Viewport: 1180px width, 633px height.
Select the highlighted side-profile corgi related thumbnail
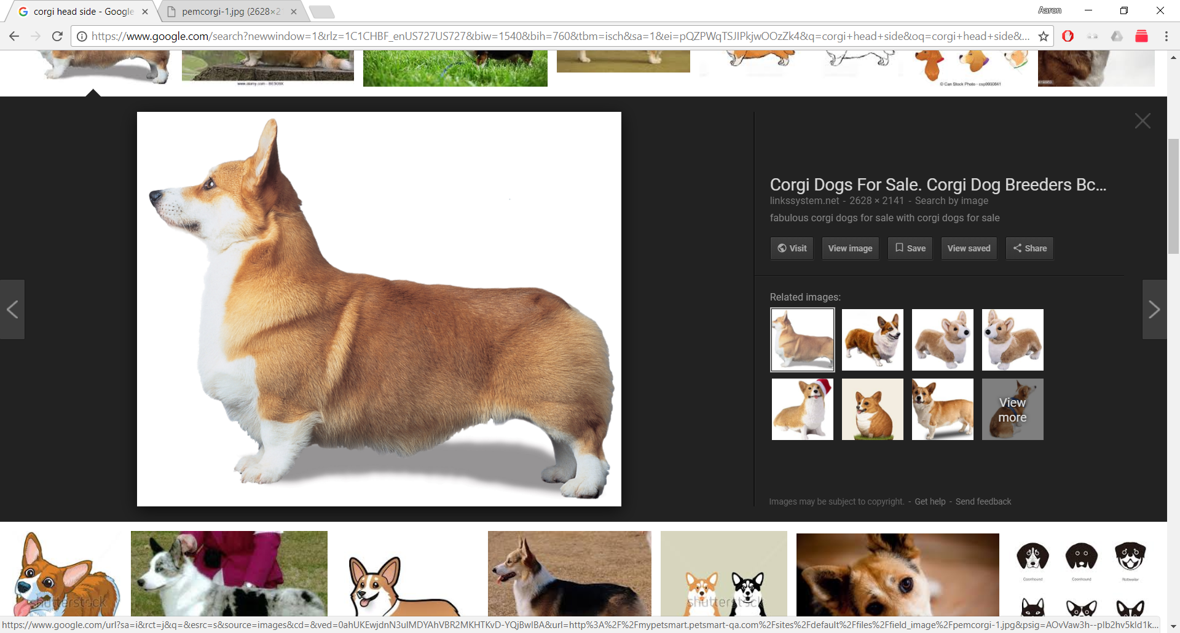tap(803, 340)
